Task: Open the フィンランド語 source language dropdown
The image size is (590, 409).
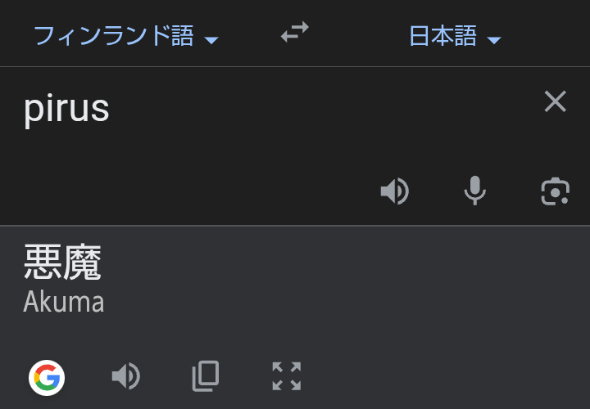Action: tap(114, 36)
